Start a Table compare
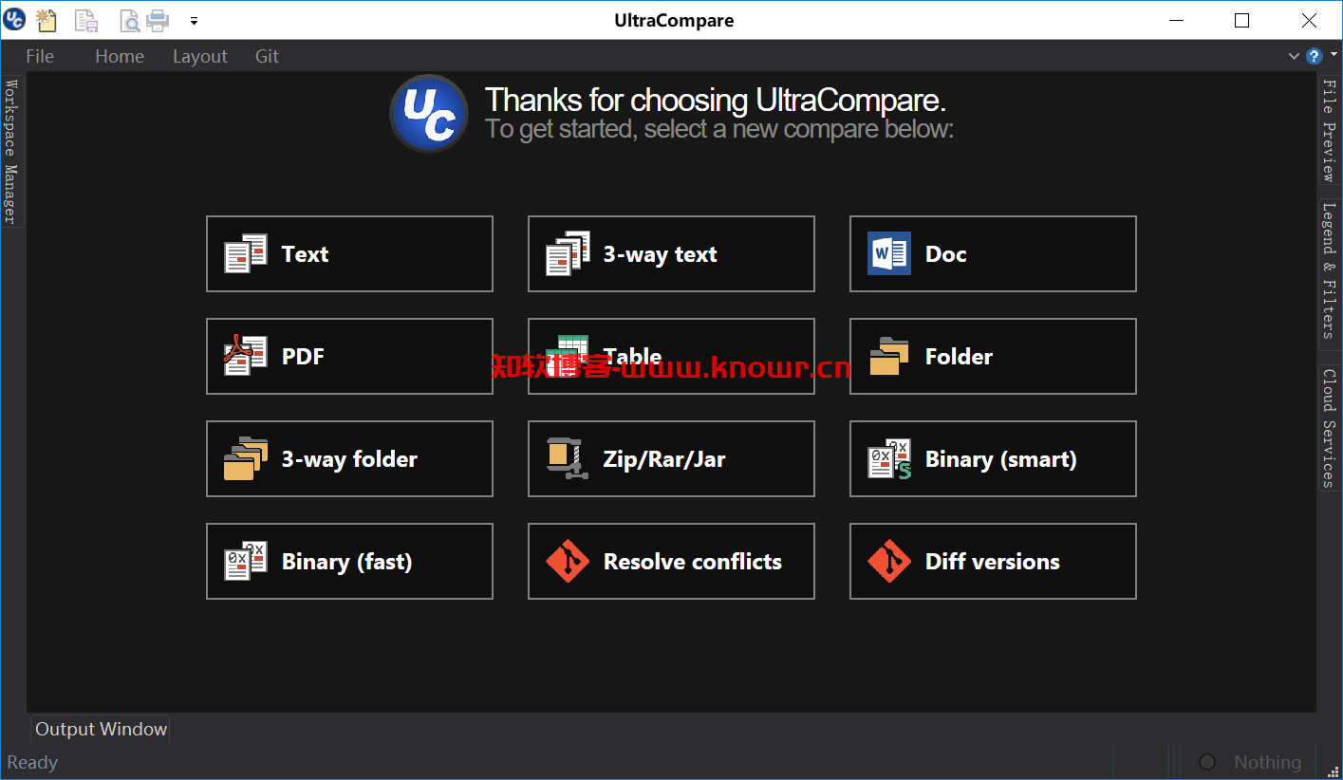Screen dimensions: 1343x780 tap(671, 356)
